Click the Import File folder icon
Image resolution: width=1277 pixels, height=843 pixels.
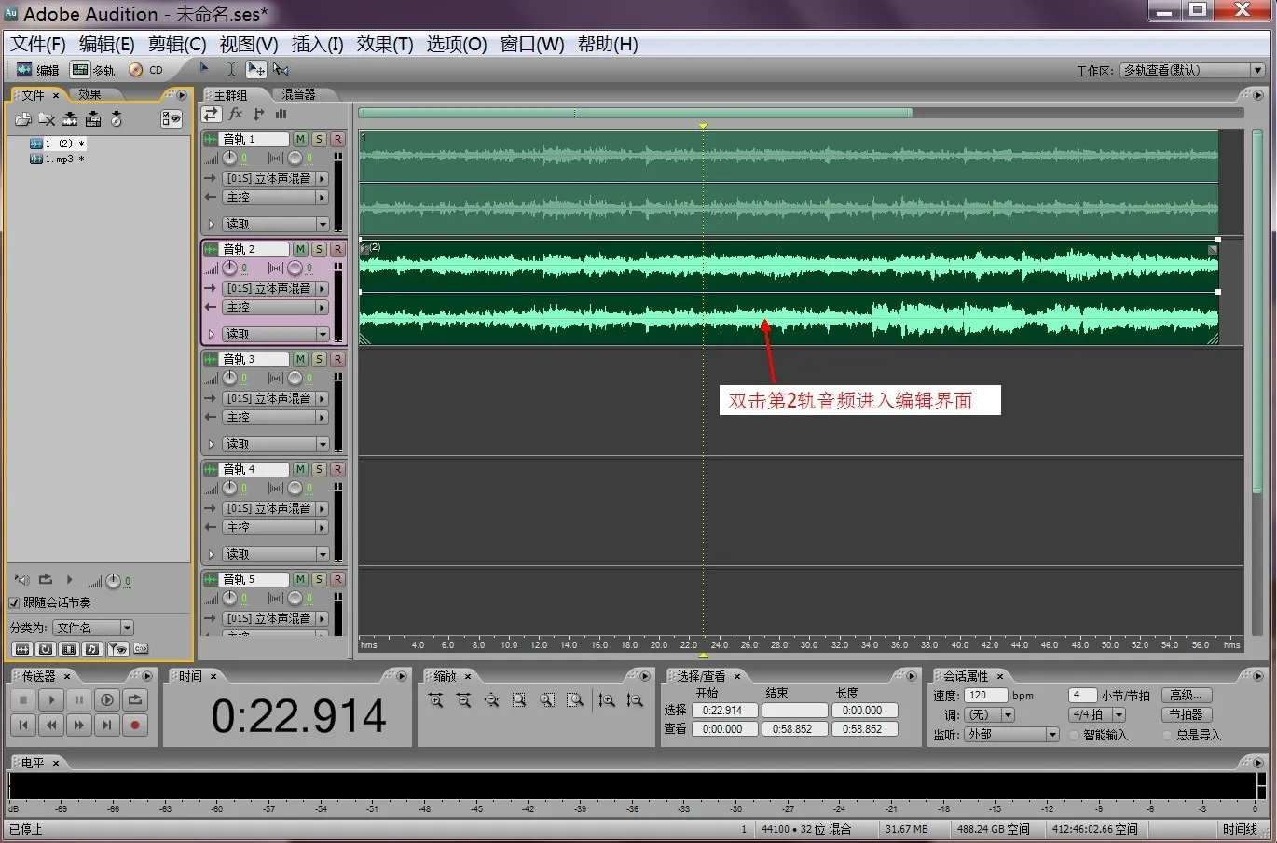tap(23, 119)
